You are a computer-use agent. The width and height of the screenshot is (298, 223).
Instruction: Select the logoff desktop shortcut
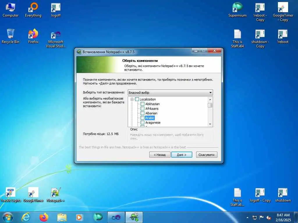(x=56, y=10)
